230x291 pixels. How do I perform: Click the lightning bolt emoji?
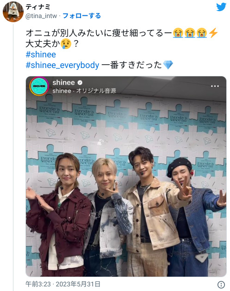pos(213,33)
